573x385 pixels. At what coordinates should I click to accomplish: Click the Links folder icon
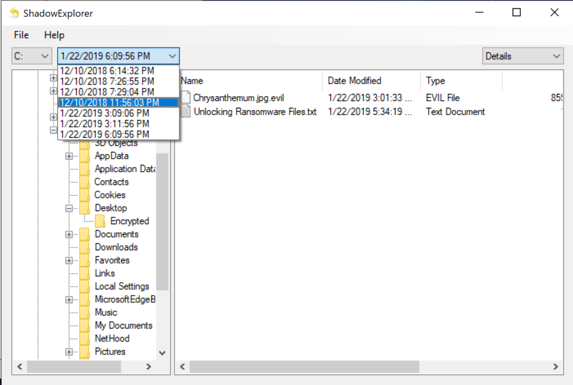(x=84, y=274)
